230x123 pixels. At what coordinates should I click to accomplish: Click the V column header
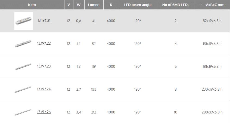[69, 5]
